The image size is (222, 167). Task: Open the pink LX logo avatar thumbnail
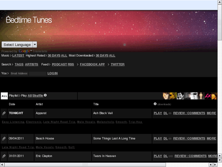[x=208, y=96]
